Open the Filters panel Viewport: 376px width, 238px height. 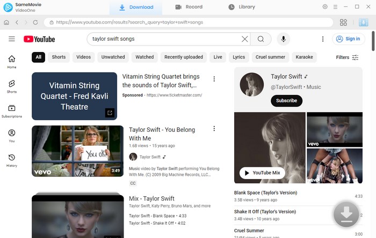click(347, 57)
